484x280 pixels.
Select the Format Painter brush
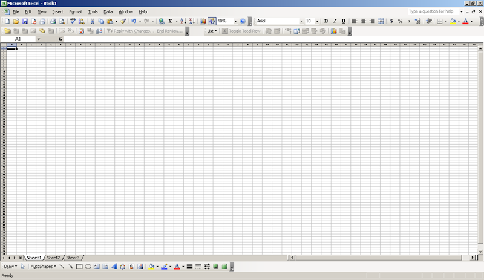point(123,21)
